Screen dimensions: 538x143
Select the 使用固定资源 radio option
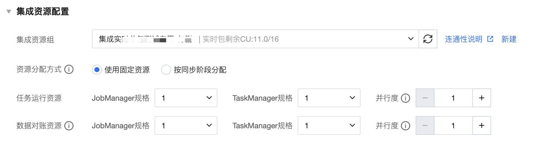click(x=97, y=70)
